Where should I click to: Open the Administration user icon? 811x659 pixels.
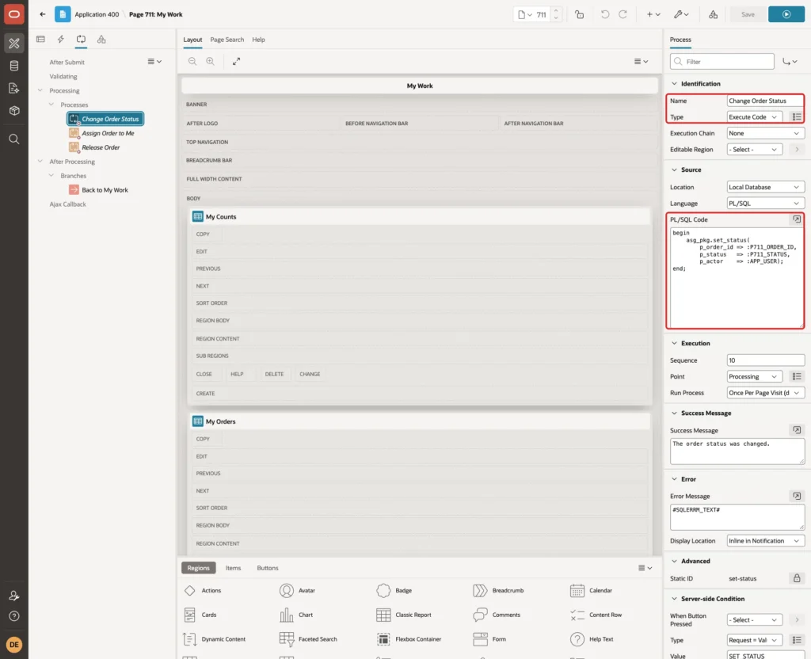pos(14,596)
